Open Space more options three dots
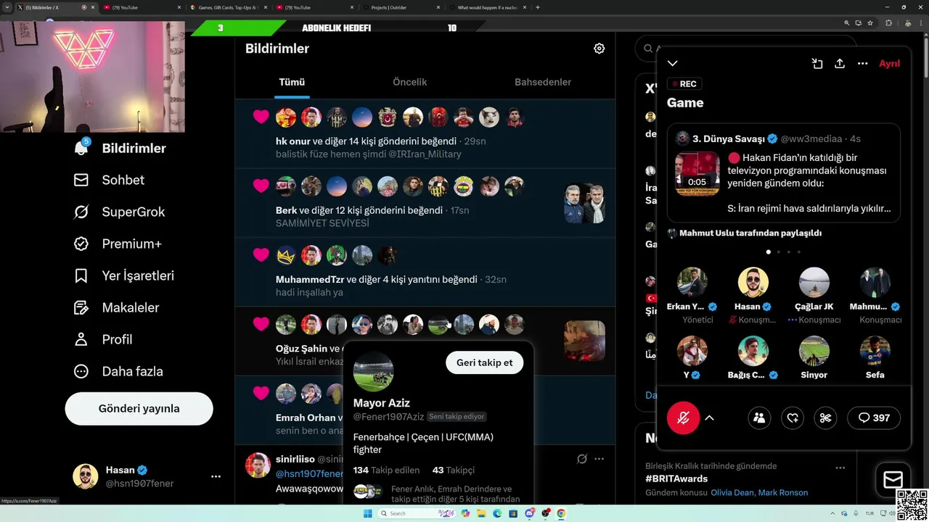Screen dimensions: 929x522 click(x=862, y=64)
